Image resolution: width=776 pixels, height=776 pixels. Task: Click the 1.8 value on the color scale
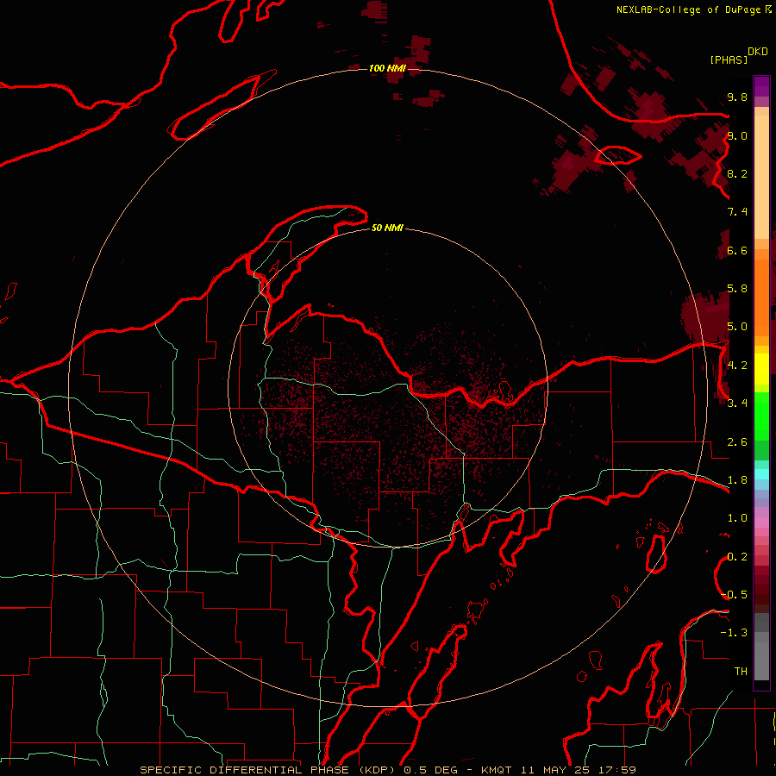pos(737,480)
